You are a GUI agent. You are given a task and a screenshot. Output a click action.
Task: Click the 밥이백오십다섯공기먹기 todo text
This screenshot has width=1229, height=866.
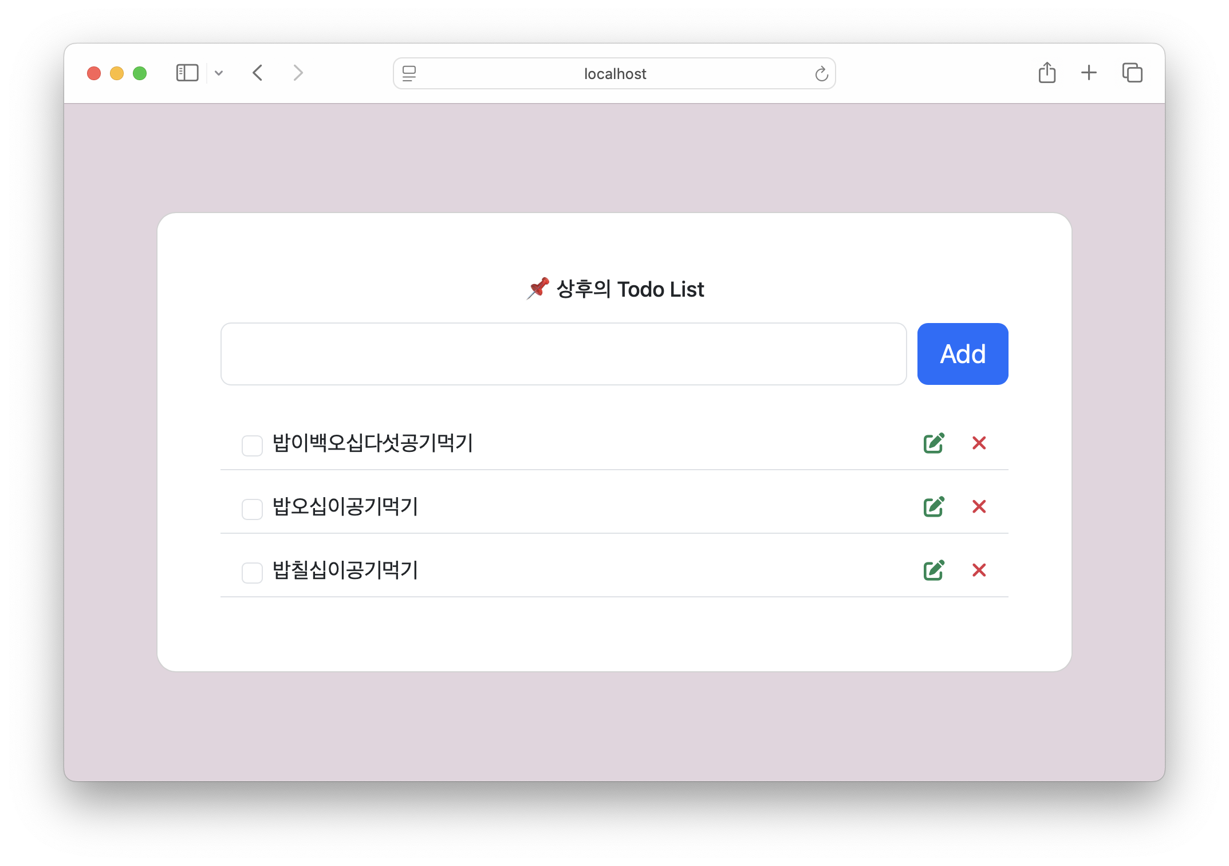[x=373, y=443]
